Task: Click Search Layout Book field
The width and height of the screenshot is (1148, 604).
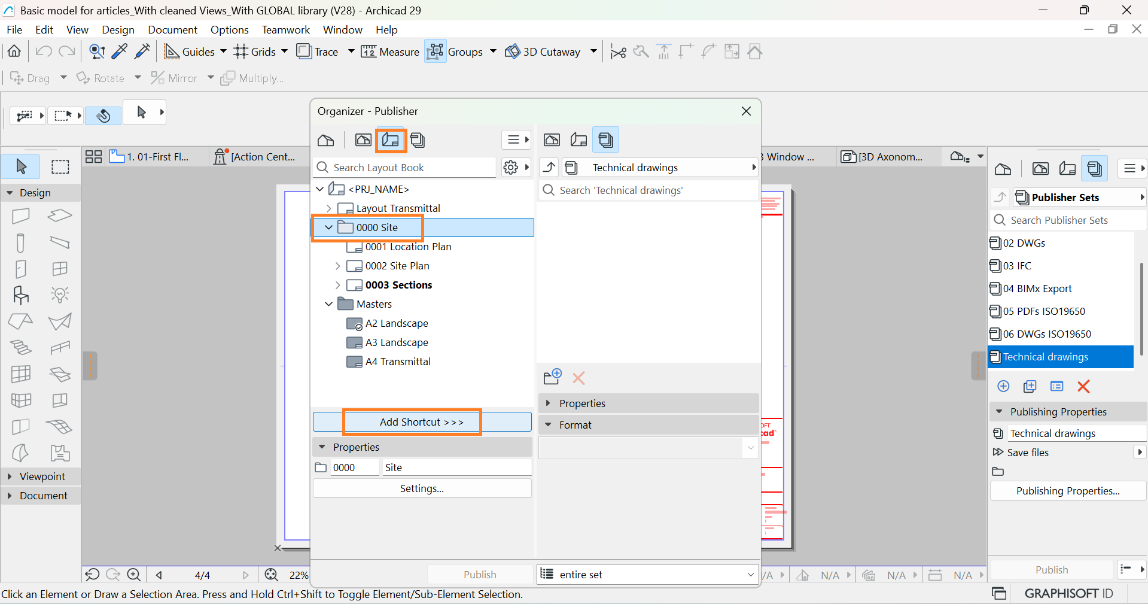Action: click(405, 168)
